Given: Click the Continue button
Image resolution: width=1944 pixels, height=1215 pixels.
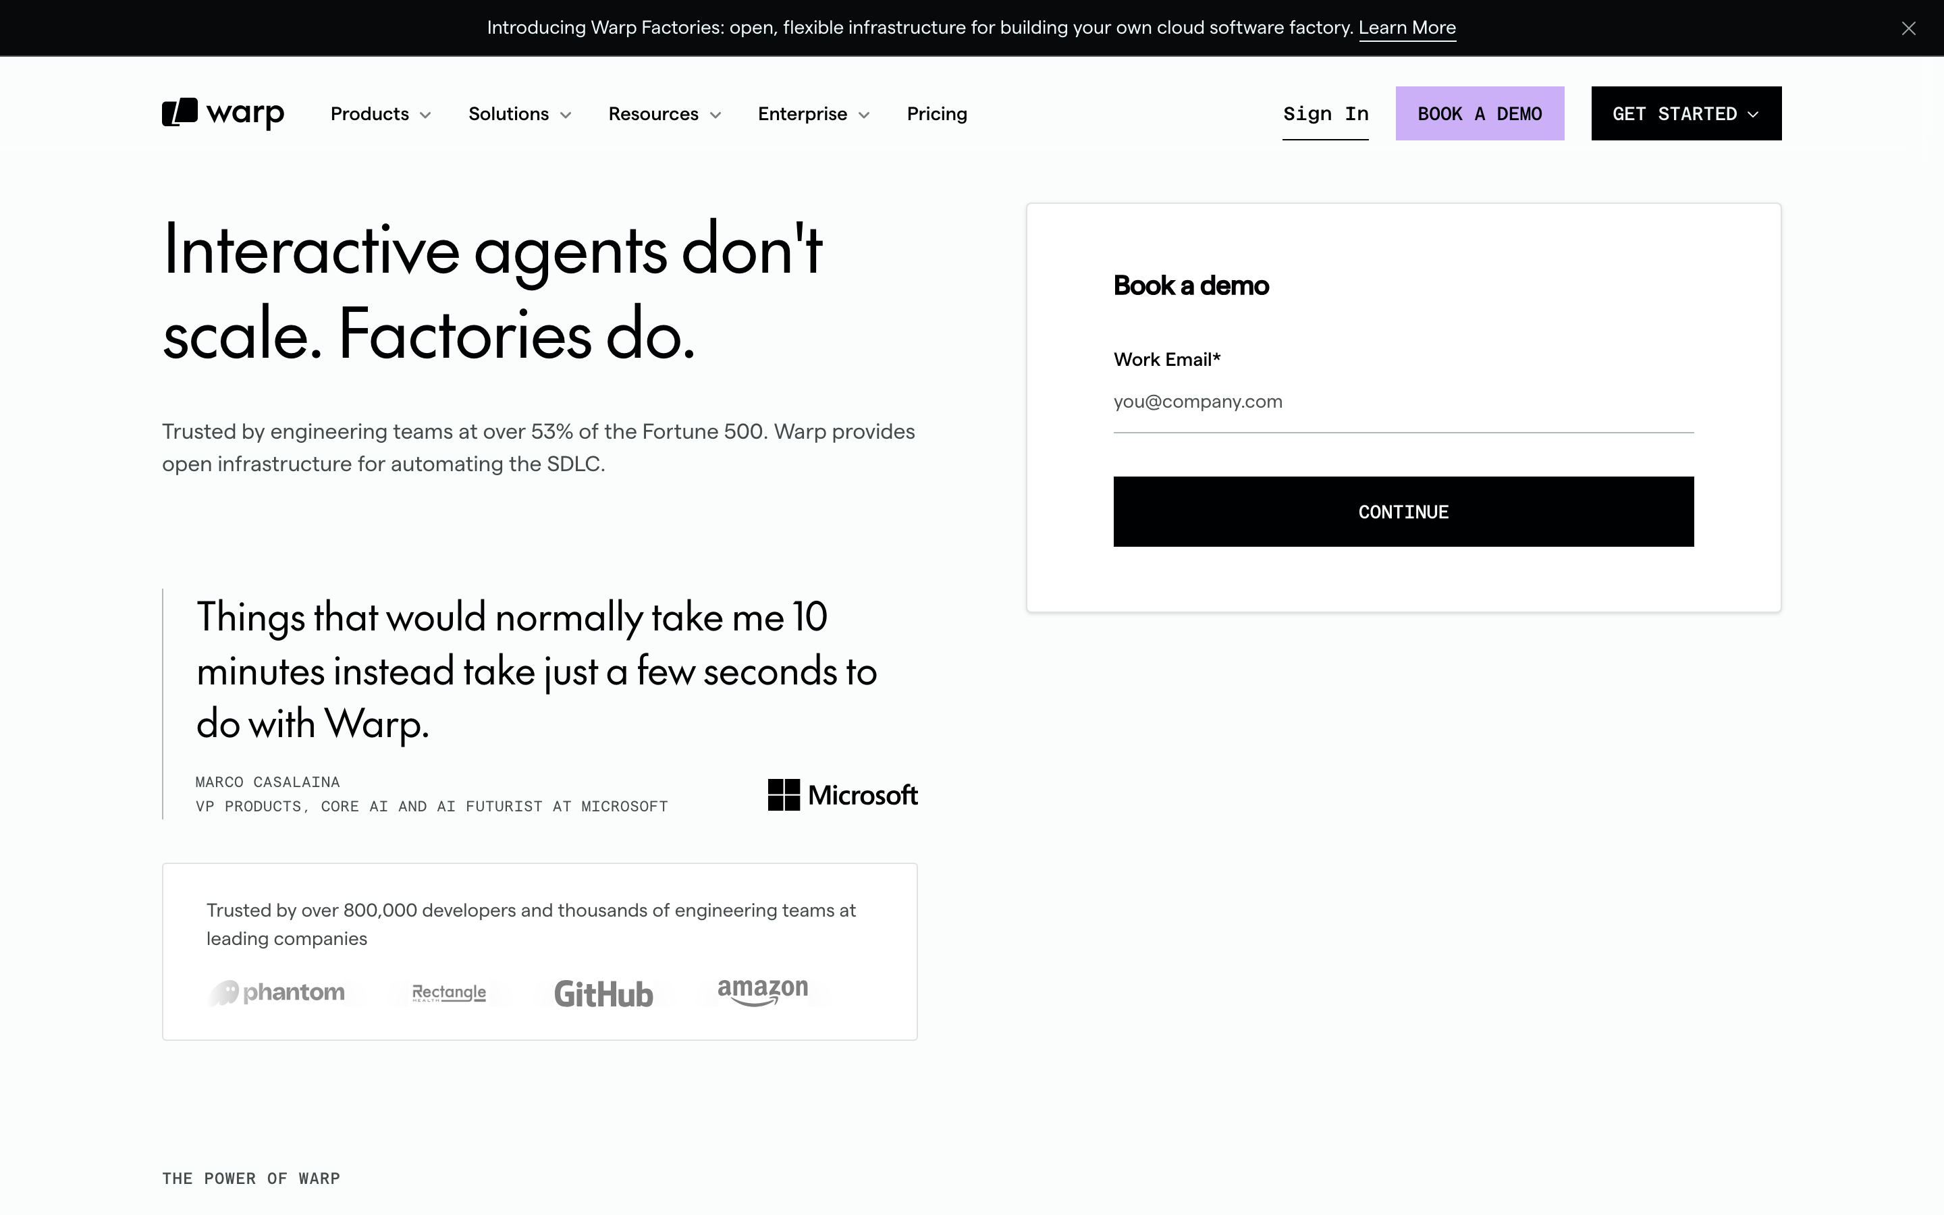Looking at the screenshot, I should tap(1403, 512).
